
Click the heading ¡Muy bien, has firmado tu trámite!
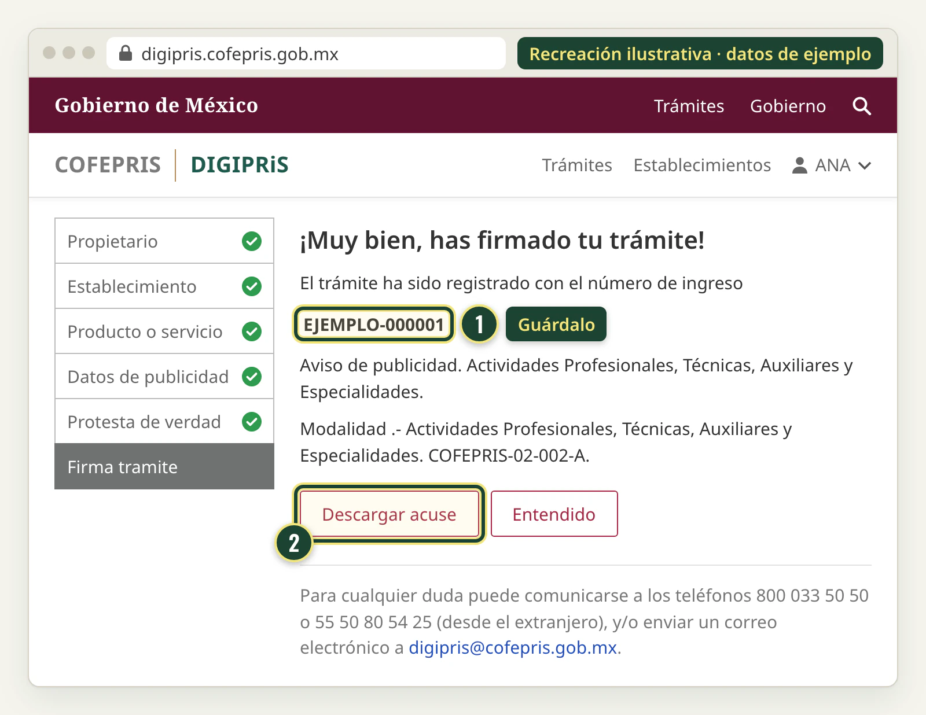point(502,240)
